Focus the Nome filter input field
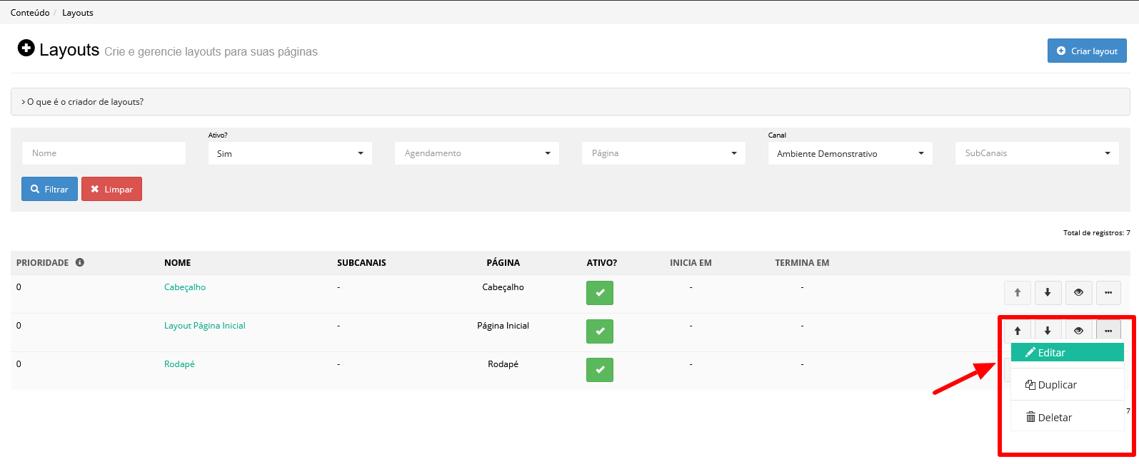The image size is (1139, 464). pos(104,153)
